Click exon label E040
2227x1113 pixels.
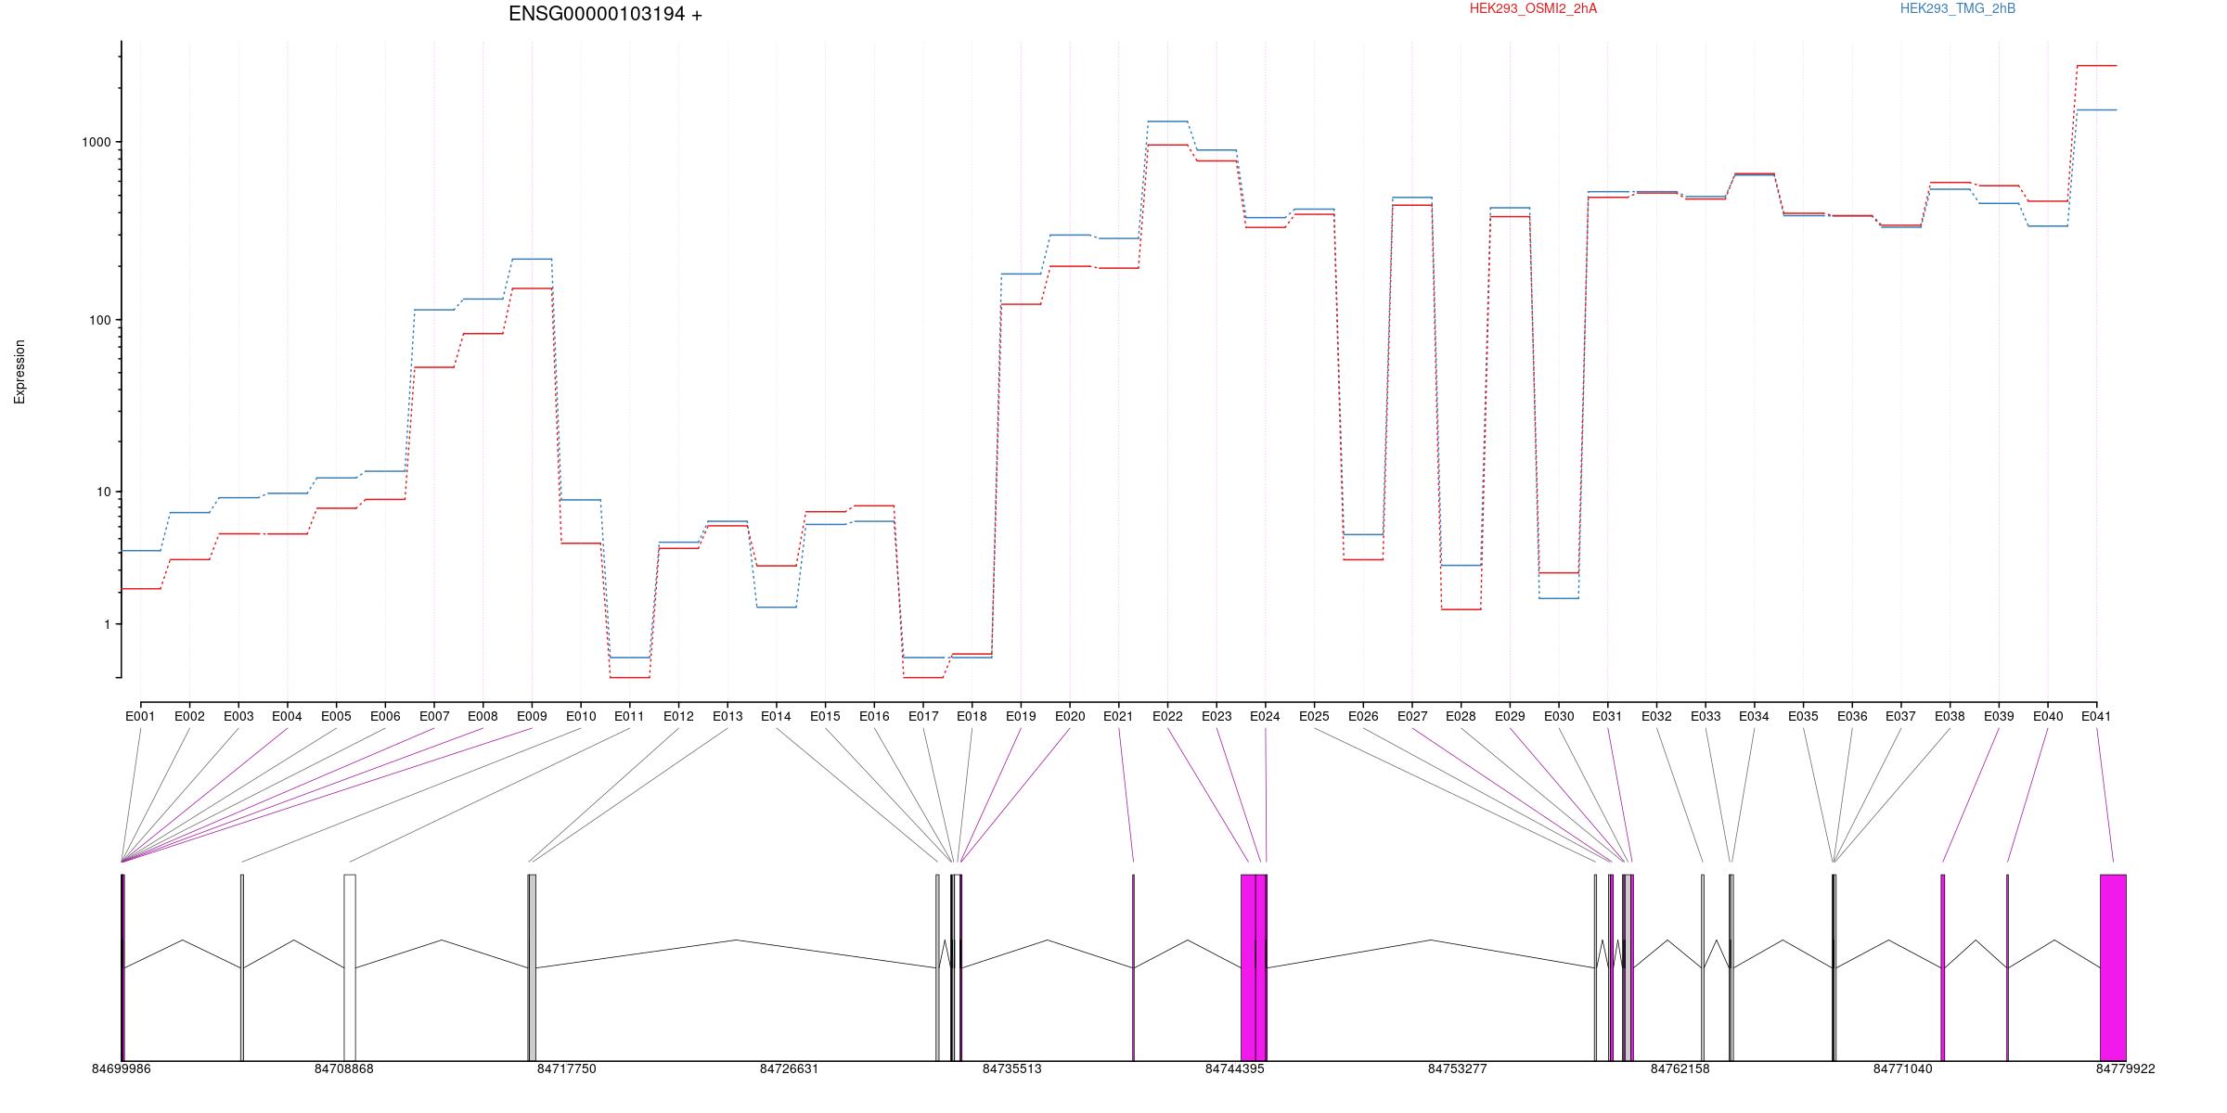pos(2048,716)
